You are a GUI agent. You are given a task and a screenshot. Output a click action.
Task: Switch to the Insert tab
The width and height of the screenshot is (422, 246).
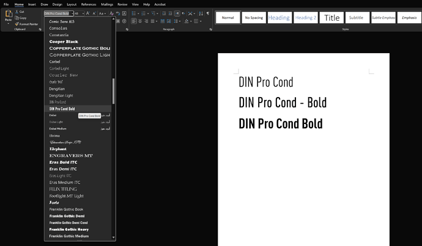(x=32, y=4)
